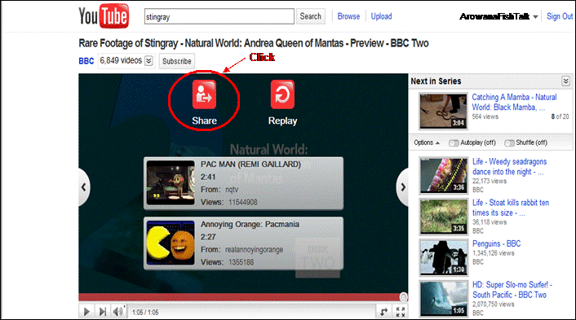Click the Next in Series heading
The height and width of the screenshot is (320, 576).
click(x=436, y=81)
